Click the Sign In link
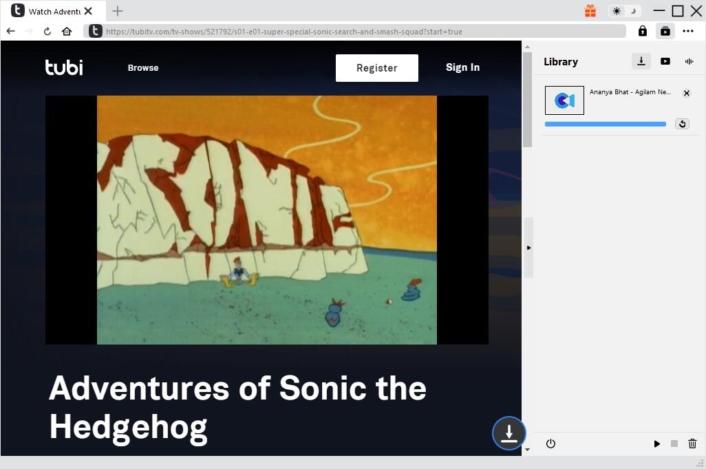Screen dimensions: 706x469 (x=462, y=67)
